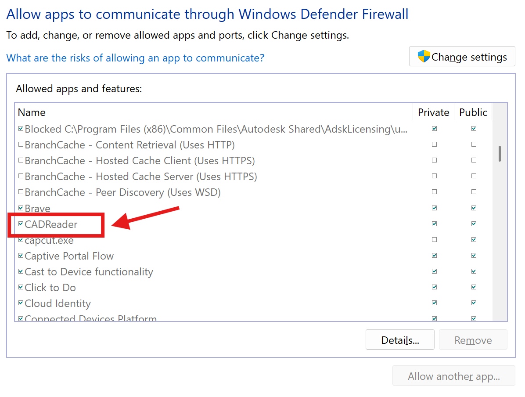Click the Allow another app button

point(453,376)
